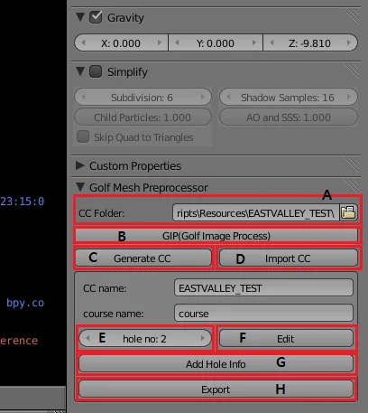Screen dimensions: 368x413
Task: Increase Gravity Z value arrow
Action: click(349, 42)
